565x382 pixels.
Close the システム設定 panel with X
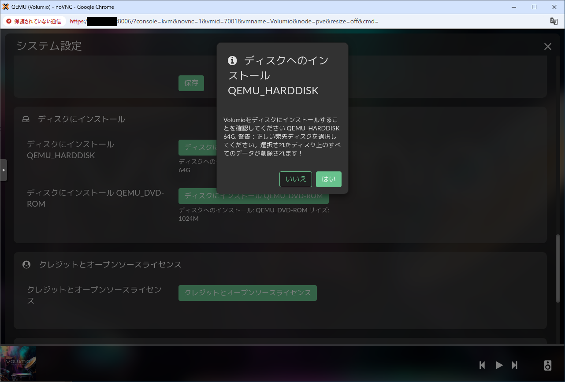(548, 46)
